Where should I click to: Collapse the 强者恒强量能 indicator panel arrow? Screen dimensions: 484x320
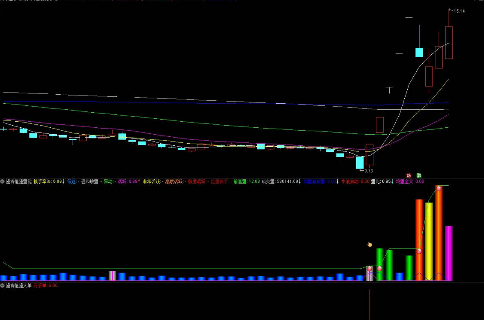point(2,182)
